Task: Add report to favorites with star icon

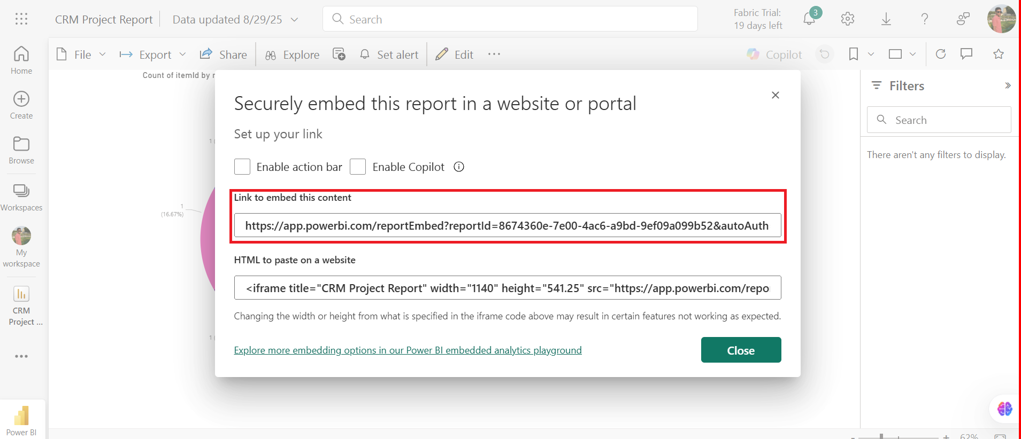Action: click(x=999, y=54)
